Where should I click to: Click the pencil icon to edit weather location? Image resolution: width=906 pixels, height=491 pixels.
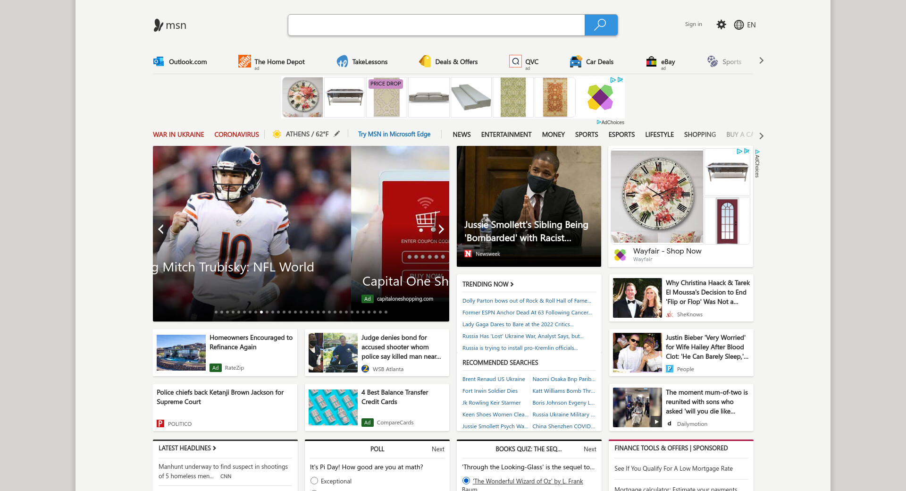tap(337, 134)
